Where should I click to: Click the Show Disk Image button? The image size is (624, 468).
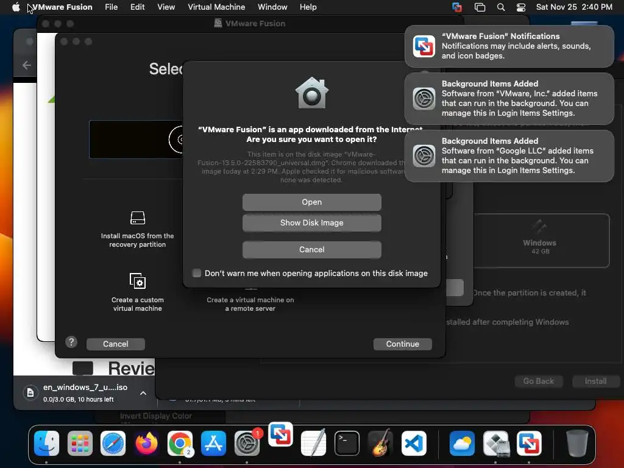click(x=311, y=223)
